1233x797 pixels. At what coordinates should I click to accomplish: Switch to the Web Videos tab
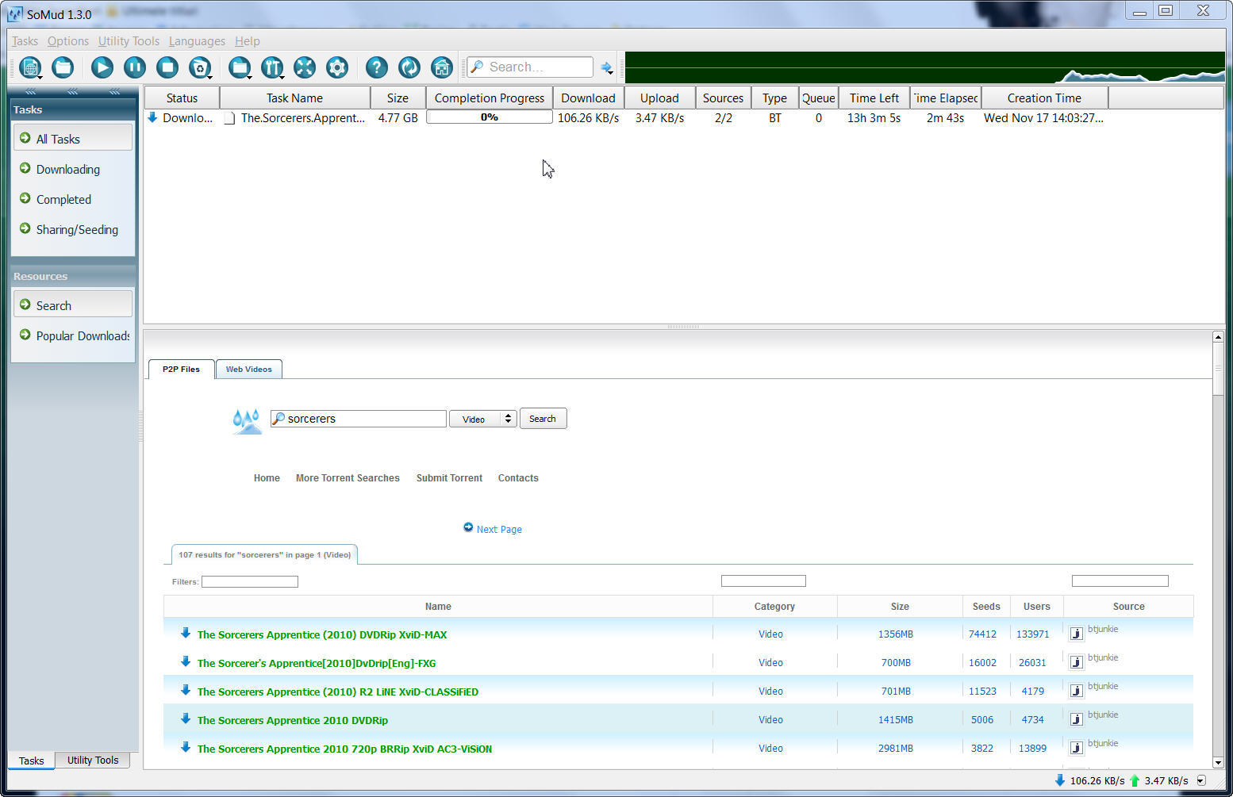tap(248, 370)
